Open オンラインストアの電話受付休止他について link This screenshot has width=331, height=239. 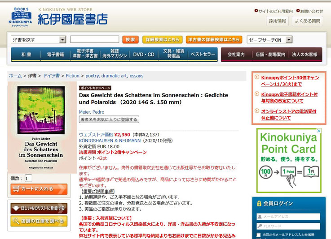[x=289, y=115]
